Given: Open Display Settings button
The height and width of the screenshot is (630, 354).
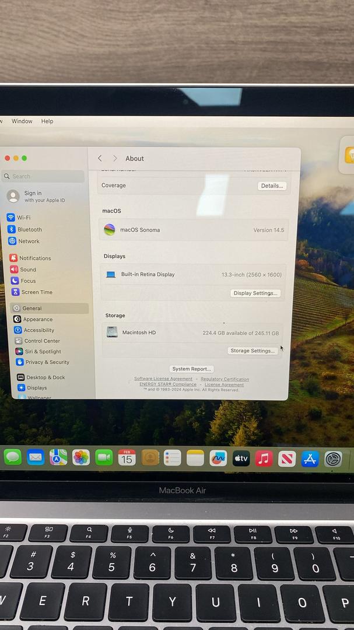Looking at the screenshot, I should tap(255, 293).
